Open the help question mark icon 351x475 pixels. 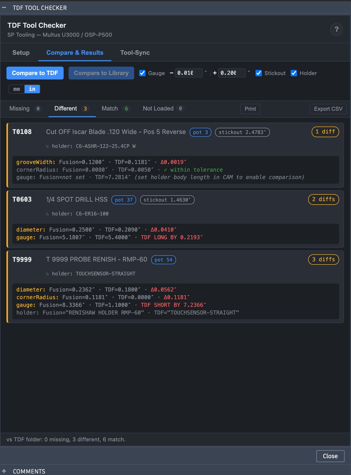coord(336,29)
